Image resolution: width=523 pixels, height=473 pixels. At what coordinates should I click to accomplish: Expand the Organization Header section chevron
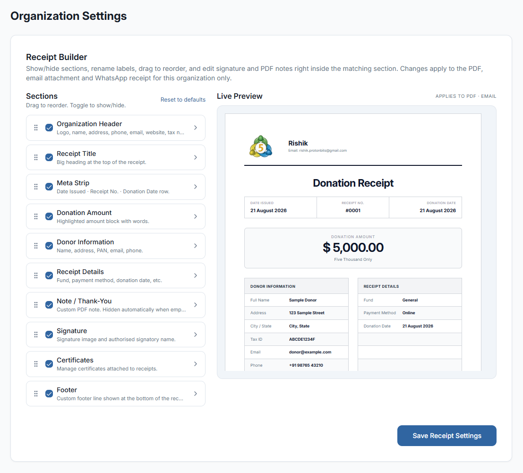pyautogui.click(x=196, y=128)
